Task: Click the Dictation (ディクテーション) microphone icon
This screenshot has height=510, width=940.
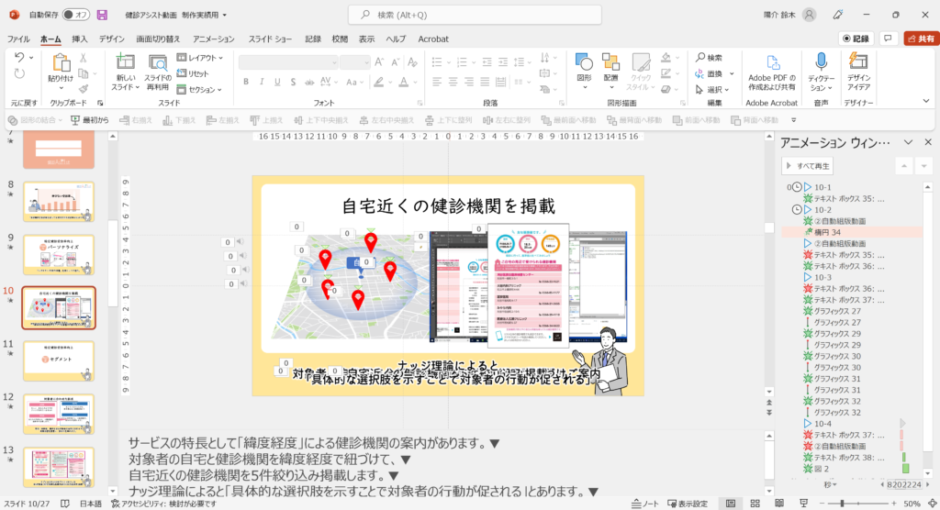Action: (821, 62)
